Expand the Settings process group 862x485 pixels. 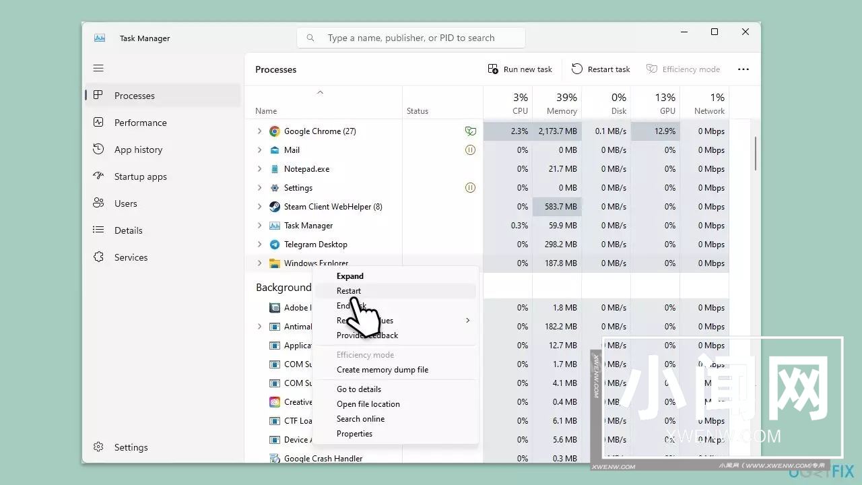tap(259, 188)
